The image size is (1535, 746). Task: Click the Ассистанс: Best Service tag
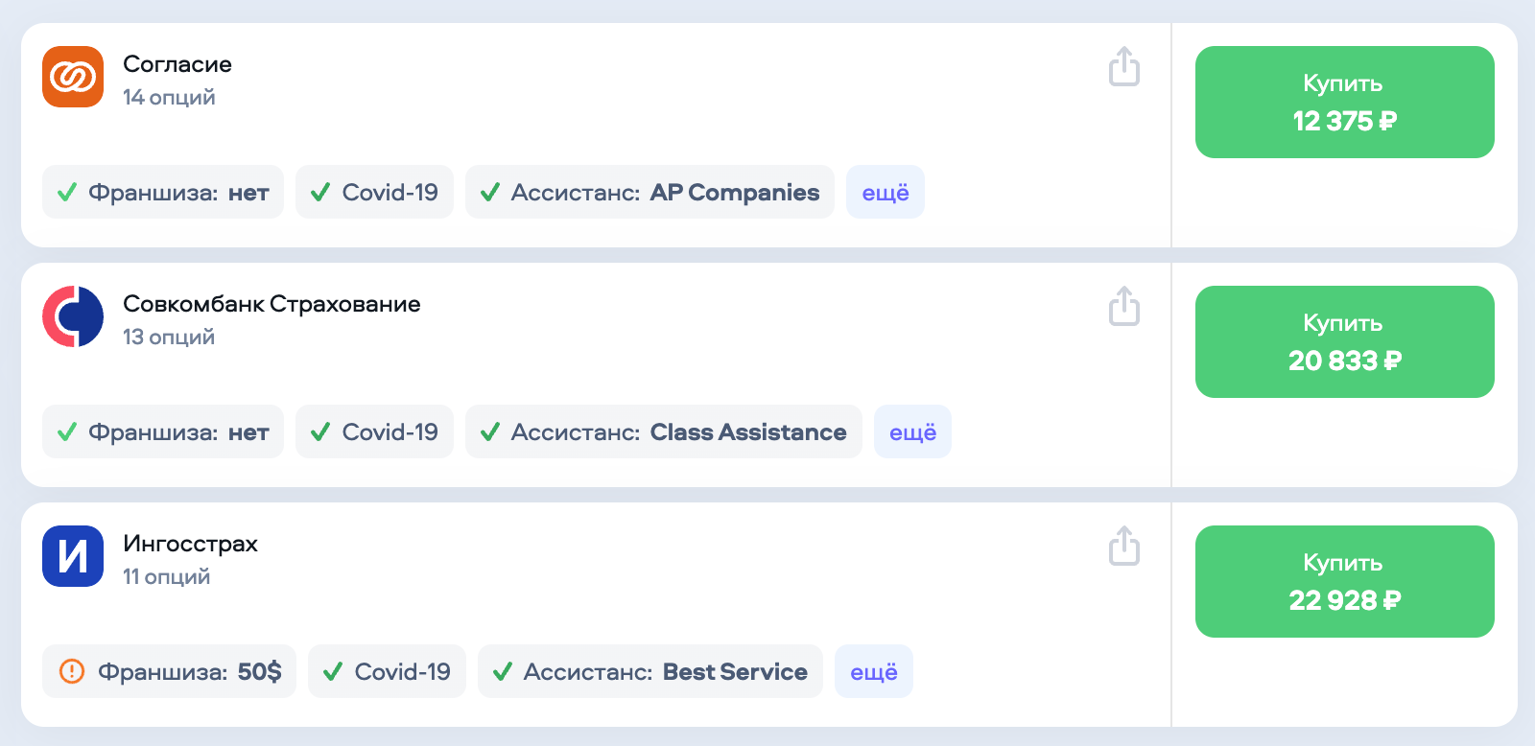tap(650, 672)
